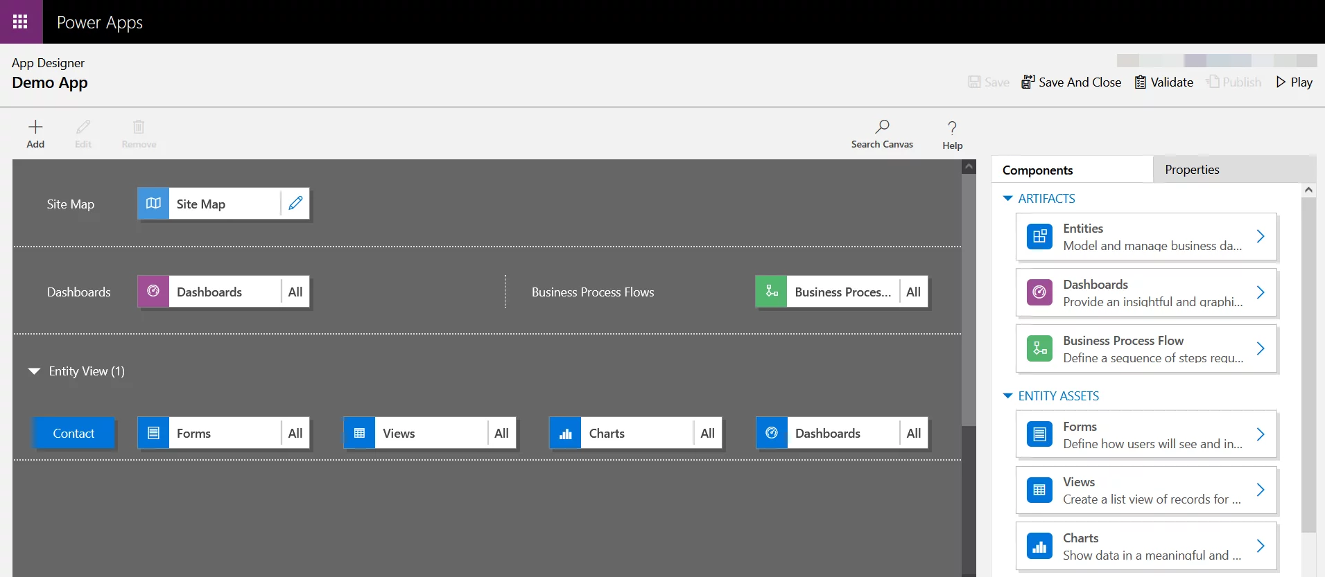
Task: Expand Views card chevron
Action: coord(1261,490)
